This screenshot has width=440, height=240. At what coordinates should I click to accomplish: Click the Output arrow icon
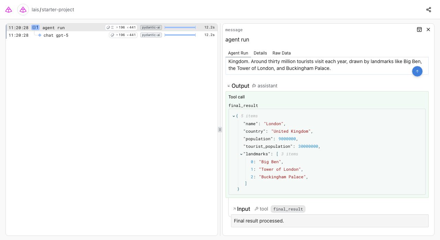tap(229, 86)
